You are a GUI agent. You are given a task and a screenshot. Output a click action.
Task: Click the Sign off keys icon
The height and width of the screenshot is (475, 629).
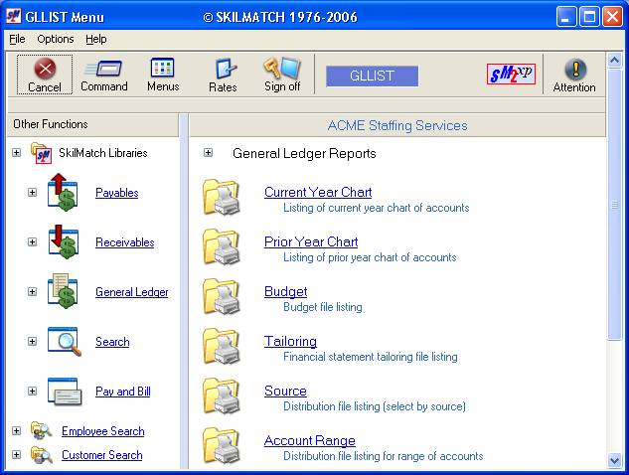[x=281, y=68]
